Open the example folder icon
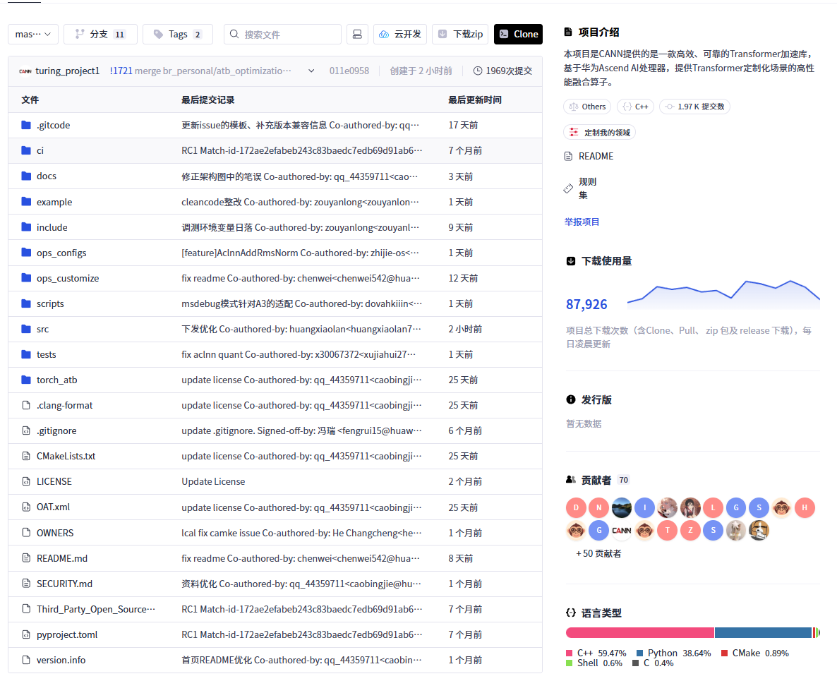Image resolution: width=837 pixels, height=681 pixels. [26, 201]
